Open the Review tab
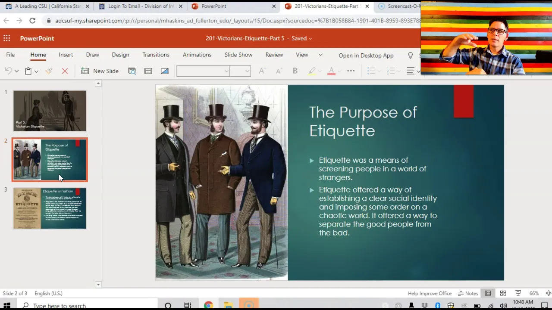The image size is (552, 310). tap(274, 55)
